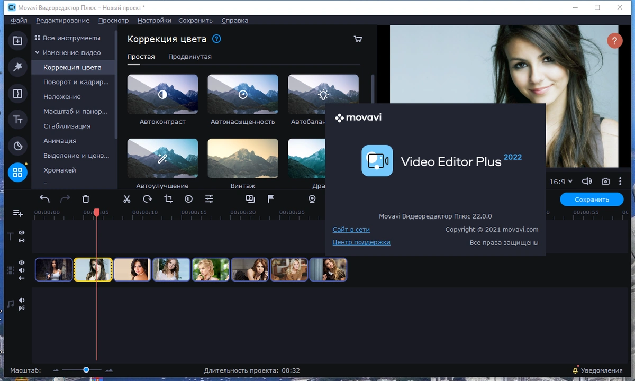Open the Сайт в сети link
Image resolution: width=635 pixels, height=381 pixels.
pyautogui.click(x=351, y=230)
